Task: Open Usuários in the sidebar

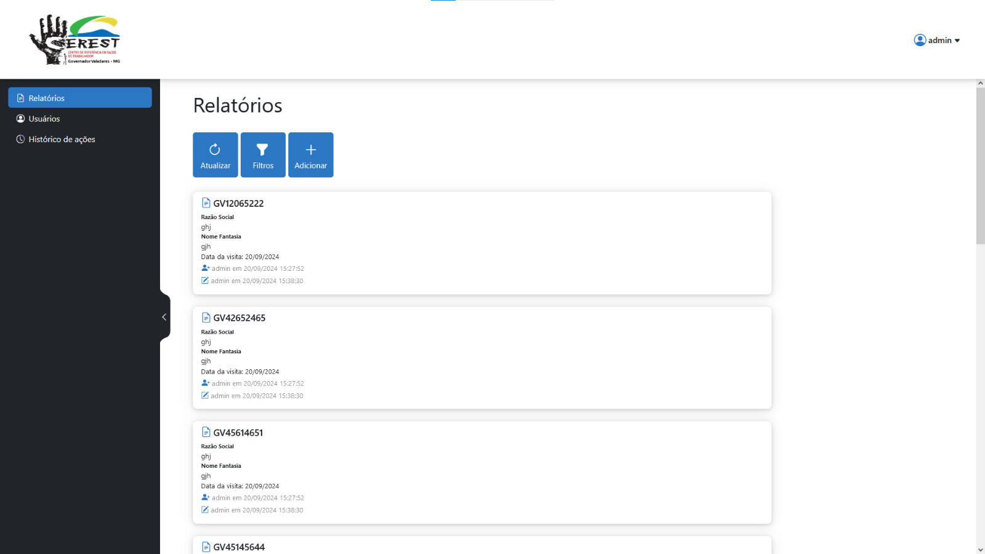Action: point(44,119)
